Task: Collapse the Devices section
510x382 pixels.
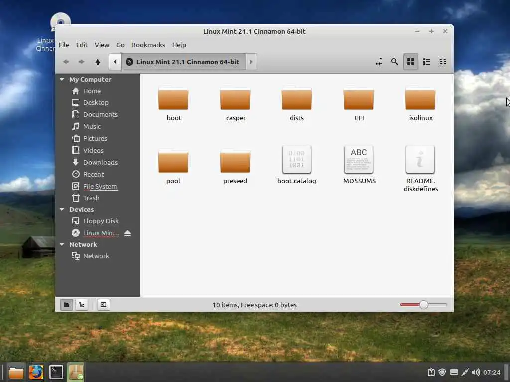Action: (x=62, y=210)
